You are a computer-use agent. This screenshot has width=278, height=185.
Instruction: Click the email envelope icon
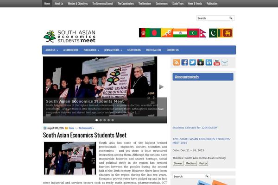(225, 62)
